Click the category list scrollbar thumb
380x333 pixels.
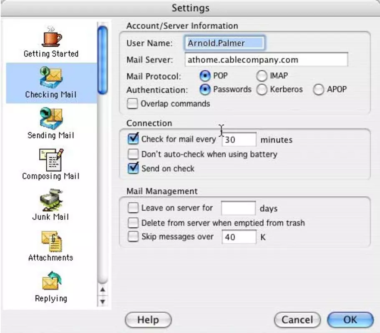(103, 60)
